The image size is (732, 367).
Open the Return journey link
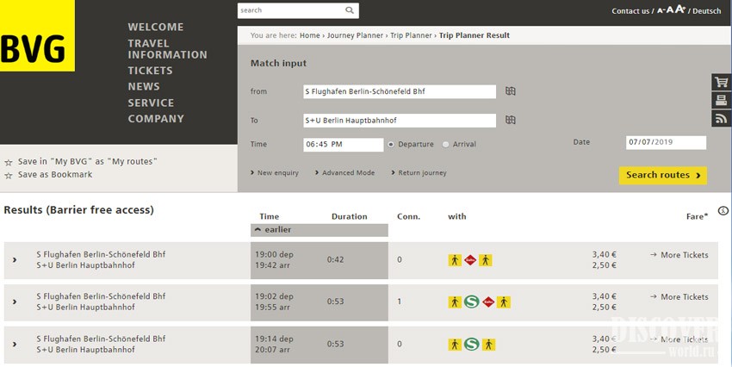(422, 173)
